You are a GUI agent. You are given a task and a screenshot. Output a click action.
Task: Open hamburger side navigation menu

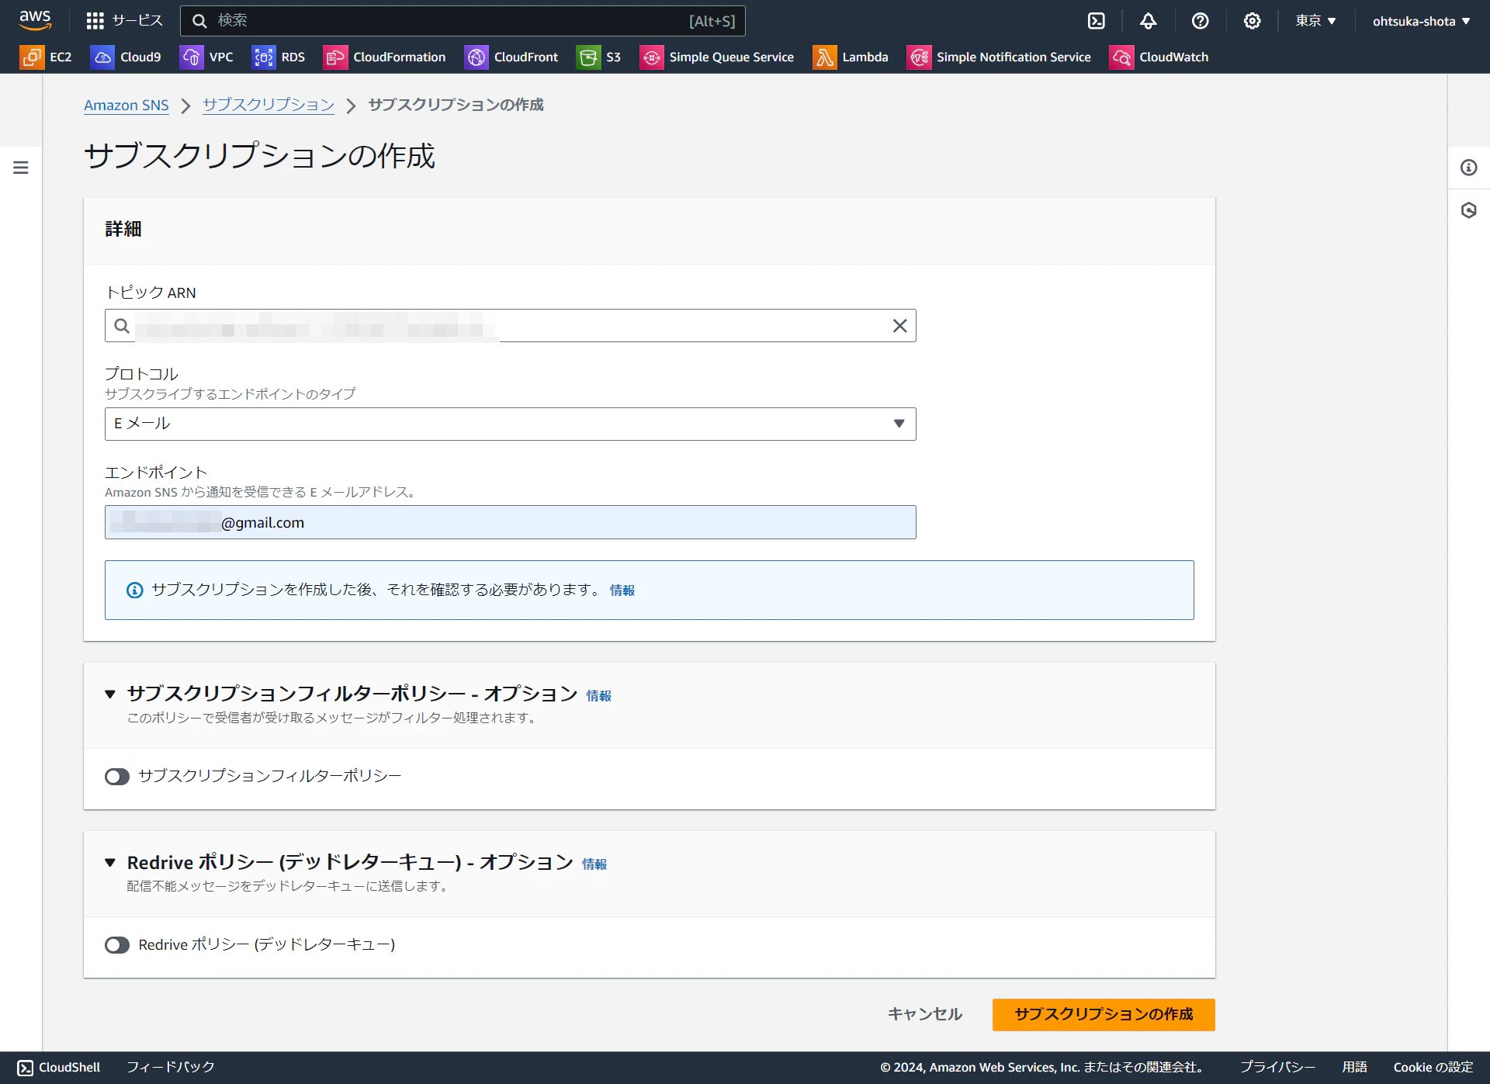(21, 168)
